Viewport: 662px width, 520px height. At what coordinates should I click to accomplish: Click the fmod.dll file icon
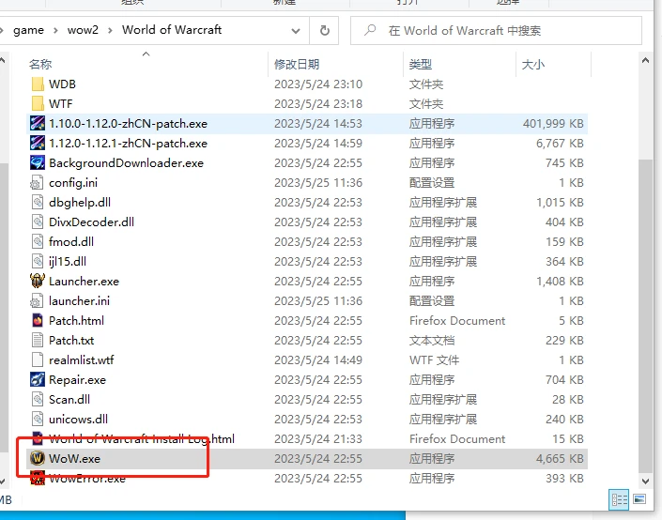coord(38,242)
